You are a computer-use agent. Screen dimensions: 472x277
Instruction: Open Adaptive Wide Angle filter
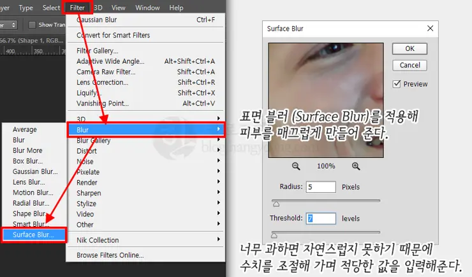point(145,61)
